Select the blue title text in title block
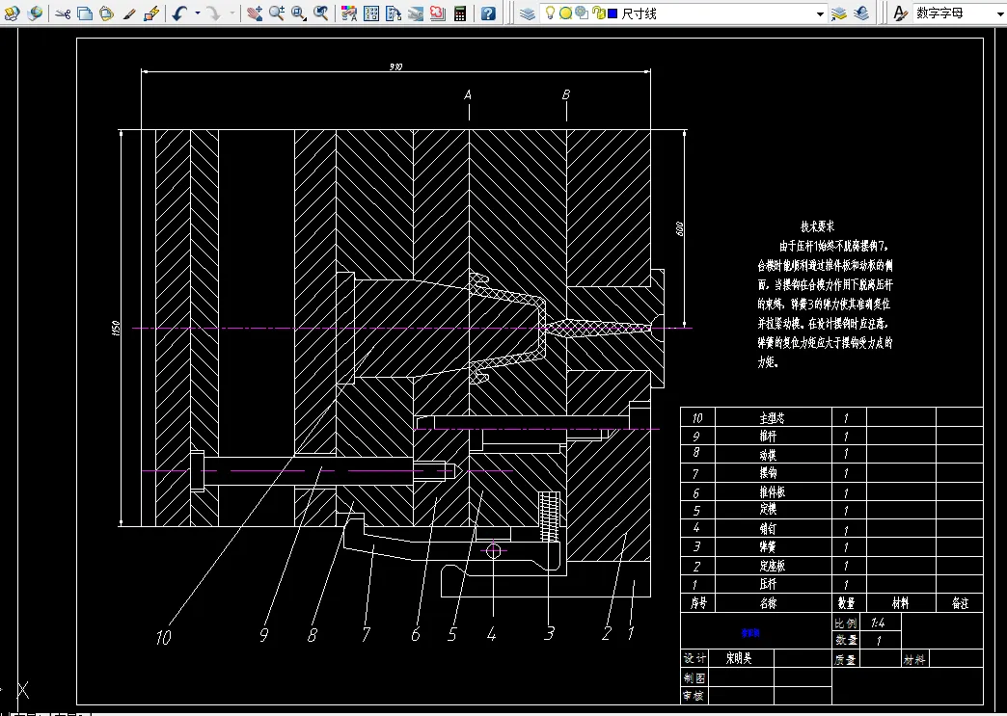This screenshot has width=1007, height=716. [750, 632]
